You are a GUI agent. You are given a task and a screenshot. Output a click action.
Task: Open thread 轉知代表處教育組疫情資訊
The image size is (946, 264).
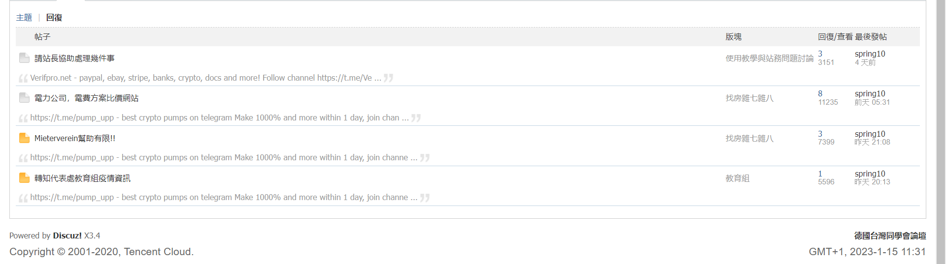click(x=82, y=178)
